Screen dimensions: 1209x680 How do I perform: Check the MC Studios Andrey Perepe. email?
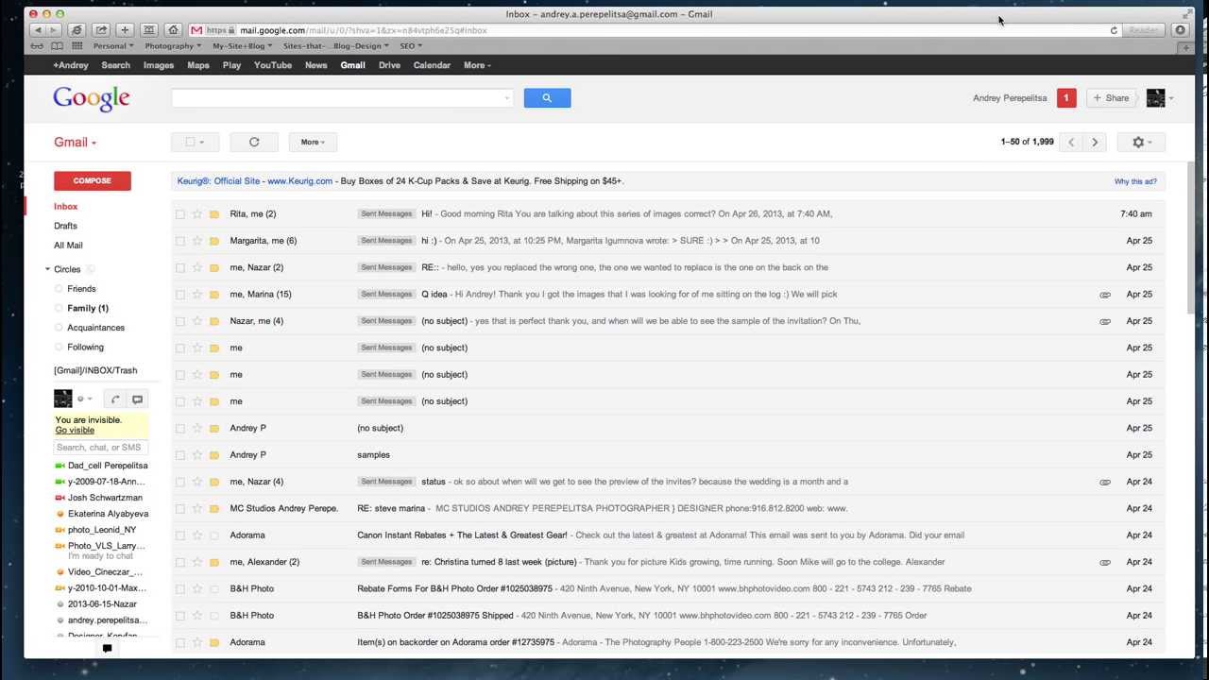(x=180, y=509)
